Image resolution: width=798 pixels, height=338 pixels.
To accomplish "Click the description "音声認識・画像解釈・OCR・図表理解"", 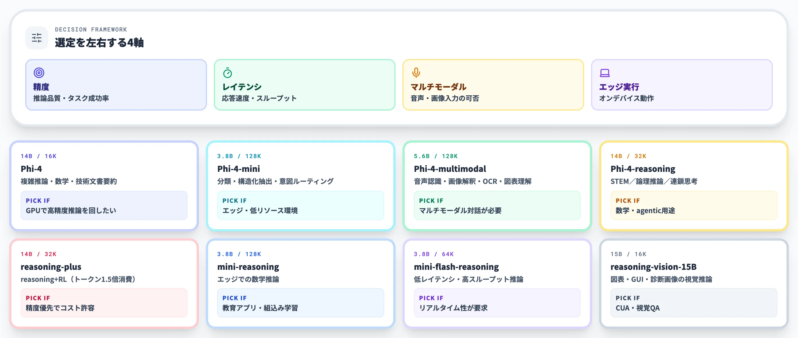I will [x=473, y=181].
